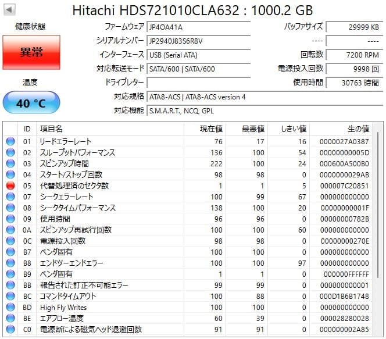The height and width of the screenshot is (339, 386).
Task: Click the ID column header
Action: point(27,129)
